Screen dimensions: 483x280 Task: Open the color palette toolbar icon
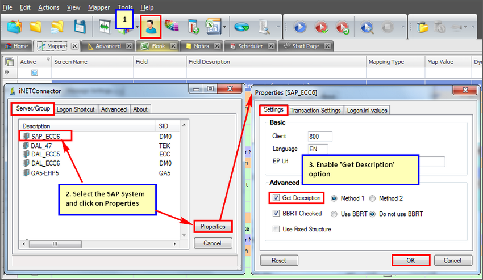(x=172, y=27)
